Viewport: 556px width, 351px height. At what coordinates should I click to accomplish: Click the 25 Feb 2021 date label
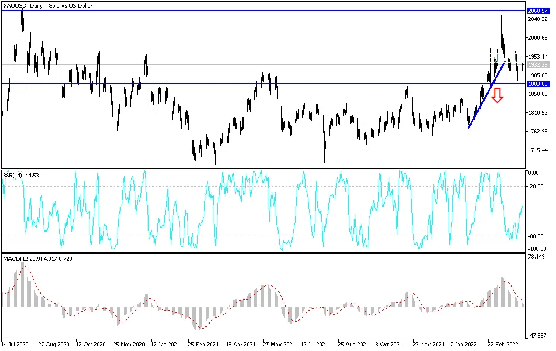(x=203, y=344)
